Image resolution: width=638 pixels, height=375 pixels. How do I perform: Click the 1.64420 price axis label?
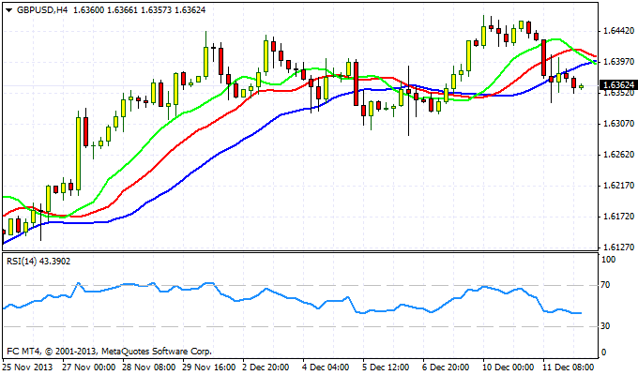coord(619,31)
